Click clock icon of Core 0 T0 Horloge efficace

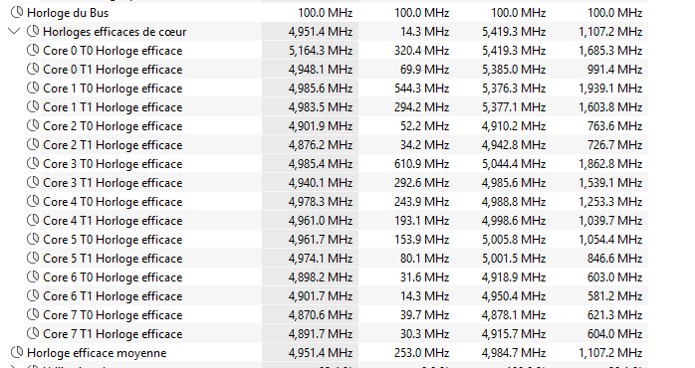[33, 50]
